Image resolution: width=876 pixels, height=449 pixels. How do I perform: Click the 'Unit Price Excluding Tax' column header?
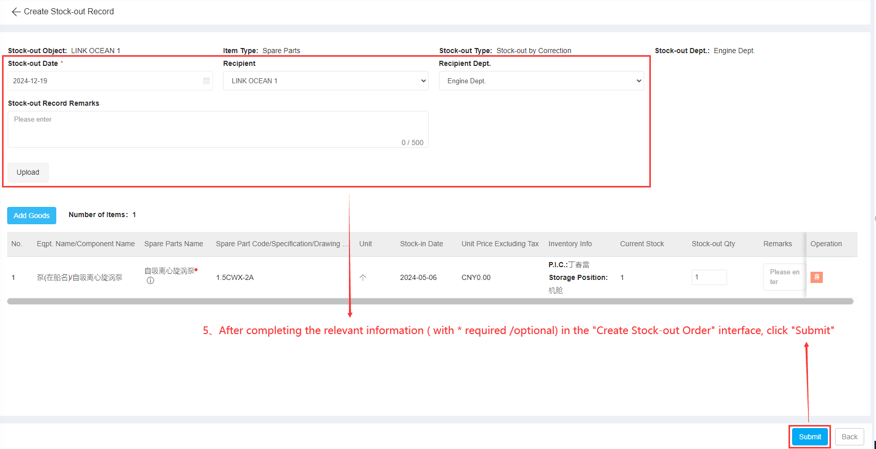click(500, 244)
